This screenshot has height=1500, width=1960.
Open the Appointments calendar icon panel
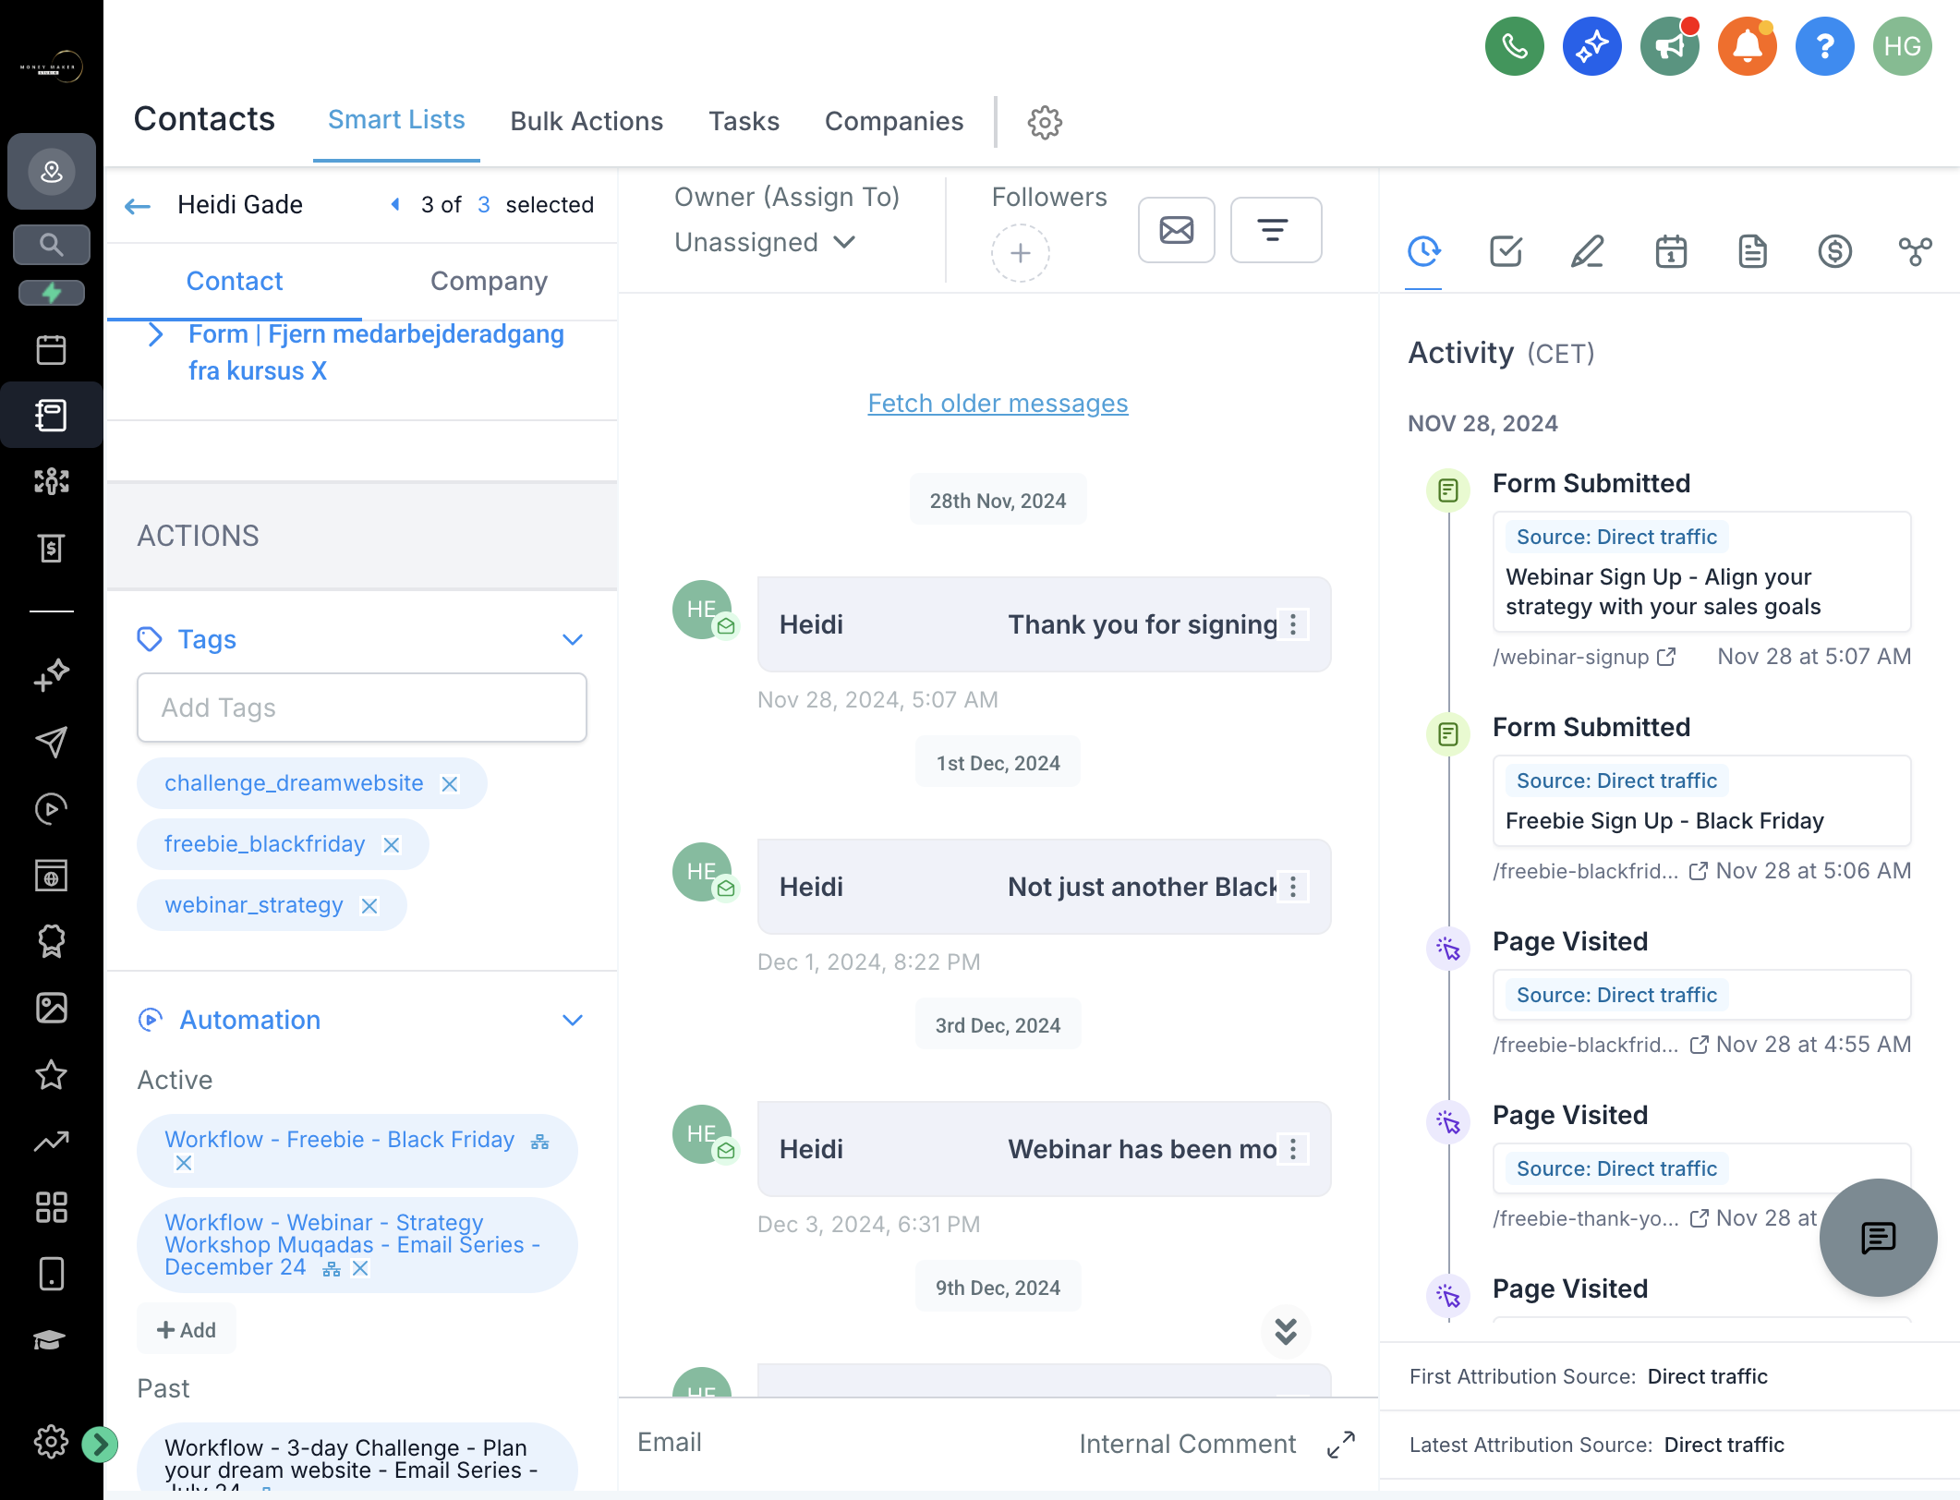pyautogui.click(x=1670, y=251)
